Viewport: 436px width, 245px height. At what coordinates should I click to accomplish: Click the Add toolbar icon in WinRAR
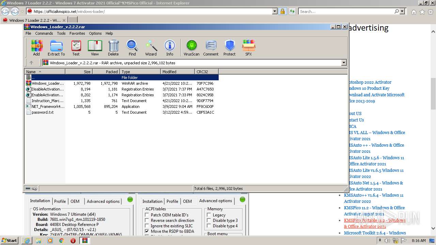coord(36,48)
